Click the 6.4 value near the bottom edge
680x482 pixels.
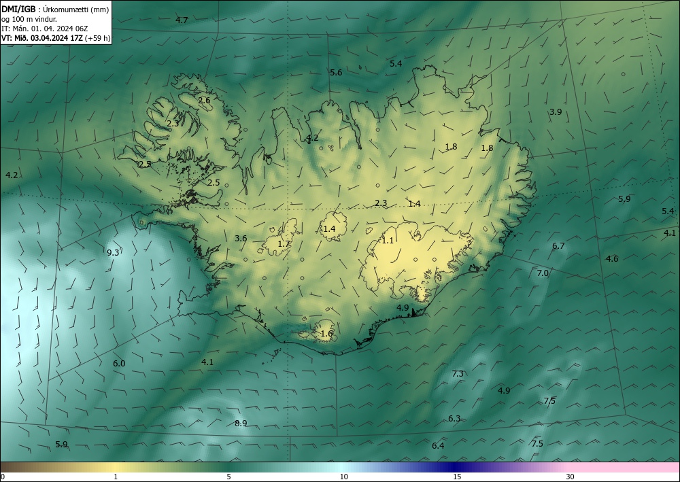(438, 445)
